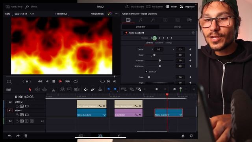Switch to the Gradient sub-tab
The width and height of the screenshot is (252, 142).
click(x=159, y=43)
